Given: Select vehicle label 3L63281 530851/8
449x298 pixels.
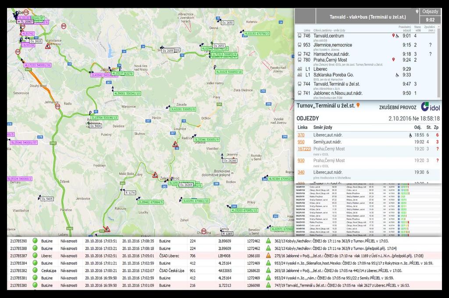Looking at the screenshot, I should click(x=183, y=109).
